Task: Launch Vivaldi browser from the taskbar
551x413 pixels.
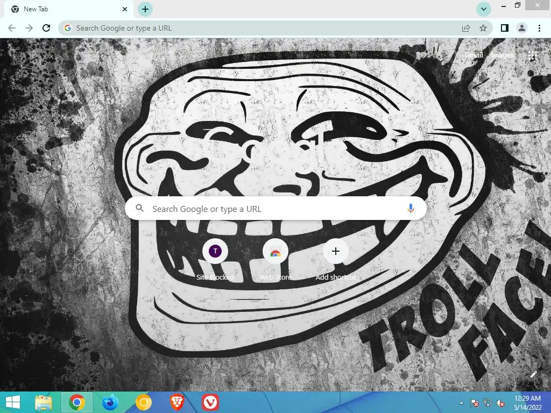Action: coord(210,402)
